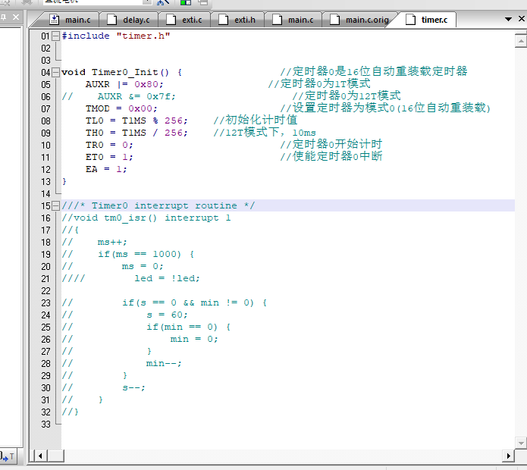Click the AUXR |= 0x80; statement
Screen dimensions: 527x470
click(x=124, y=84)
